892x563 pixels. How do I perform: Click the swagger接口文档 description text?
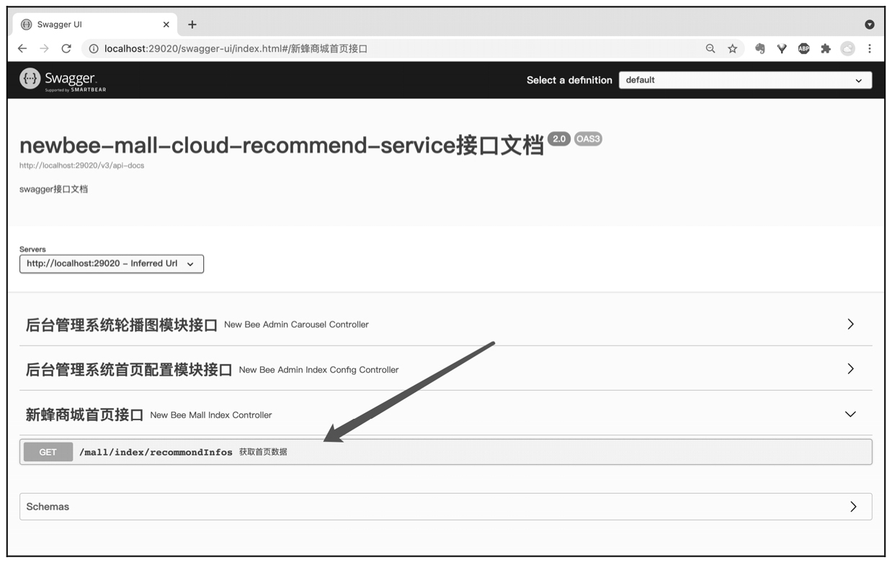coord(54,189)
